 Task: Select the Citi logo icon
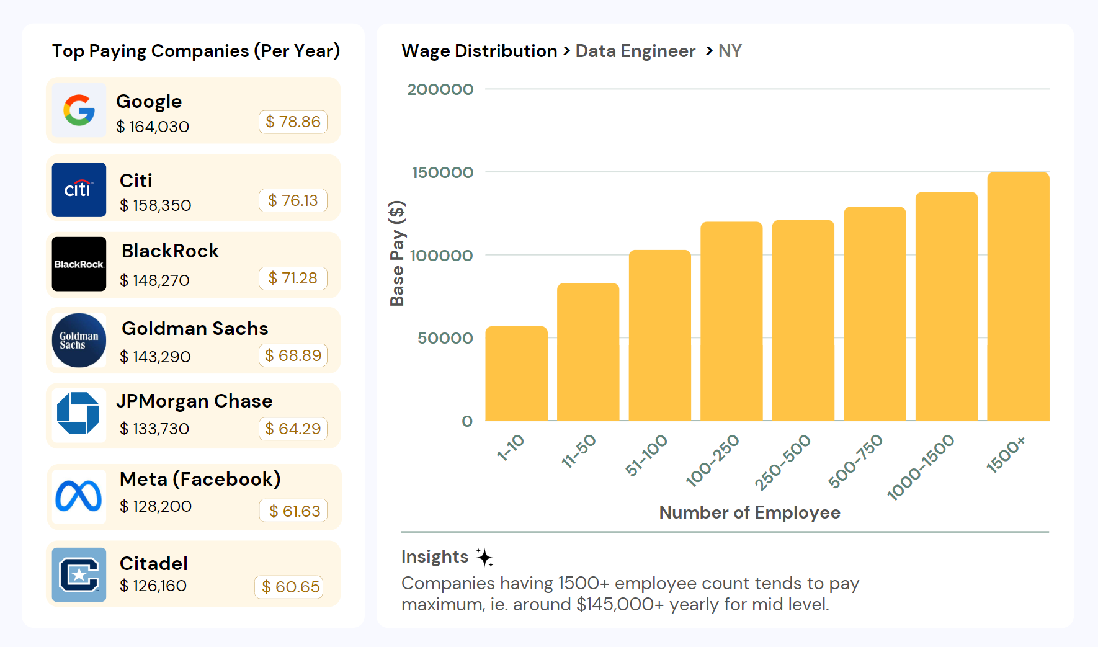(x=79, y=189)
